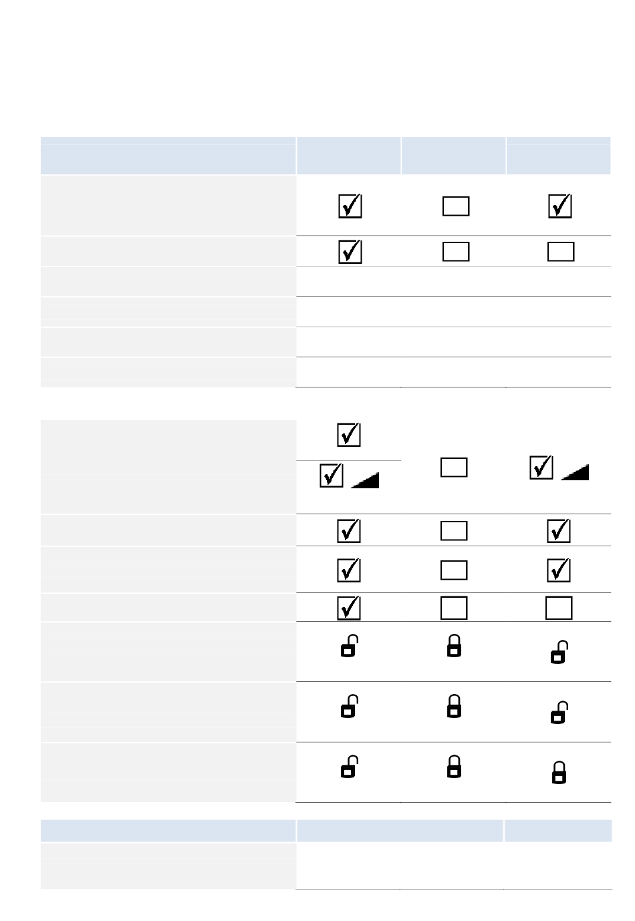Uncheck the lone checked box at the top of the second table
This screenshot has width=635, height=921.
(349, 435)
